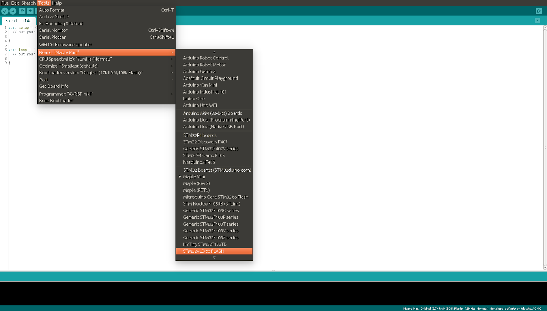The height and width of the screenshot is (311, 547).
Task: Open the Help menu
Action: (x=57, y=3)
